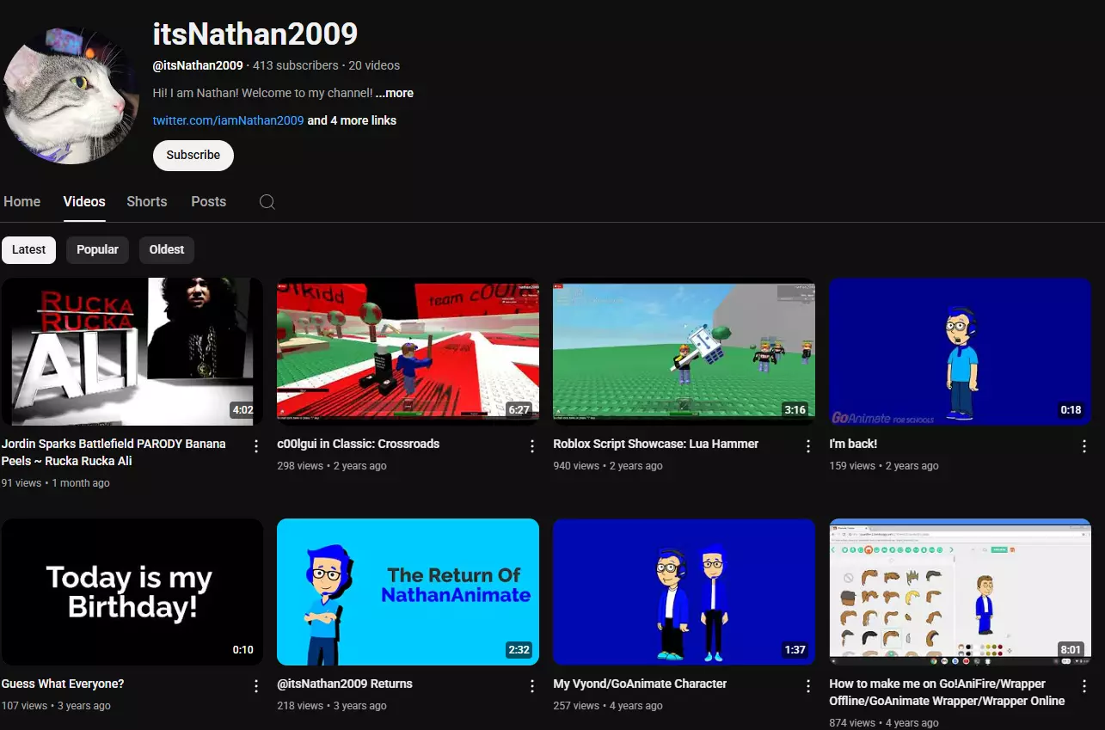
Task: Open the My Vyond/GoAnimate Character video title
Action: point(641,684)
